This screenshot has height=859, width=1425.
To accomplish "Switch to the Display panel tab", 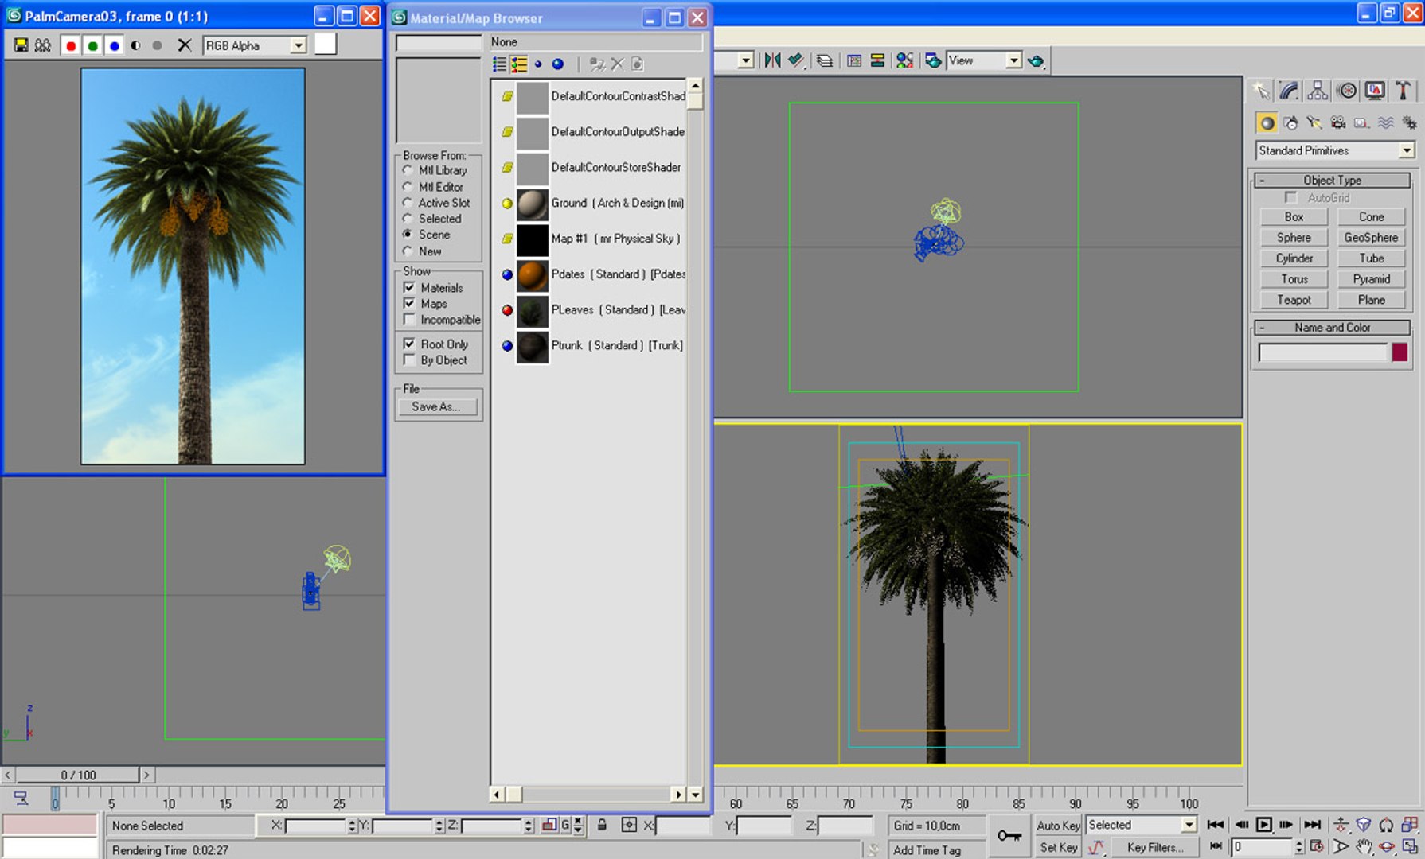I will (x=1375, y=91).
